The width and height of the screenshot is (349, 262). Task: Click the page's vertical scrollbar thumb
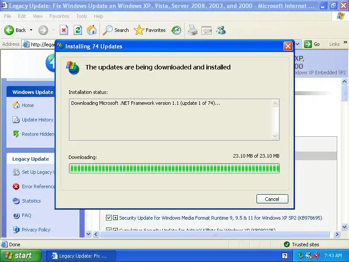click(x=344, y=93)
